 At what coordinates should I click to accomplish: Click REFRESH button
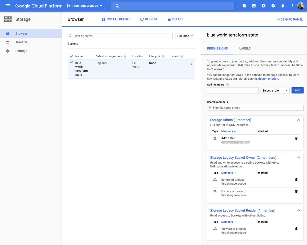pyautogui.click(x=149, y=19)
